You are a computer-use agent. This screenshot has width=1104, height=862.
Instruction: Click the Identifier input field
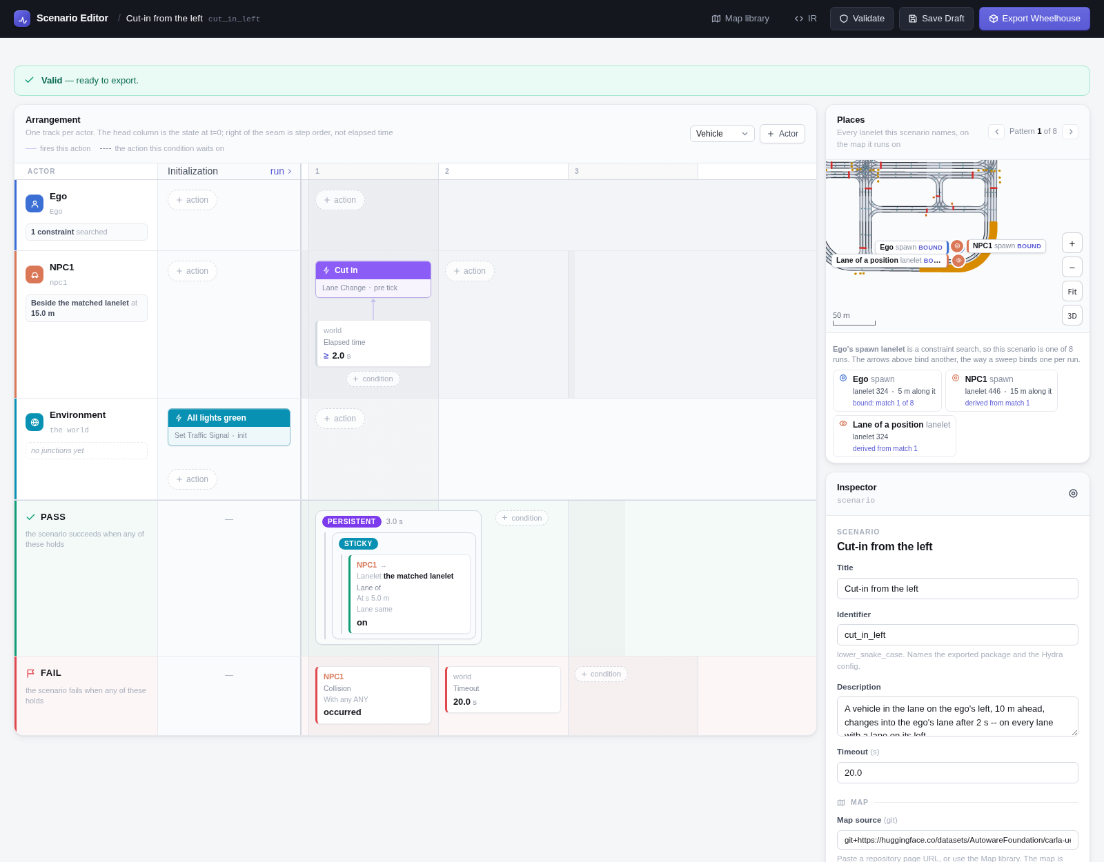coord(958,635)
